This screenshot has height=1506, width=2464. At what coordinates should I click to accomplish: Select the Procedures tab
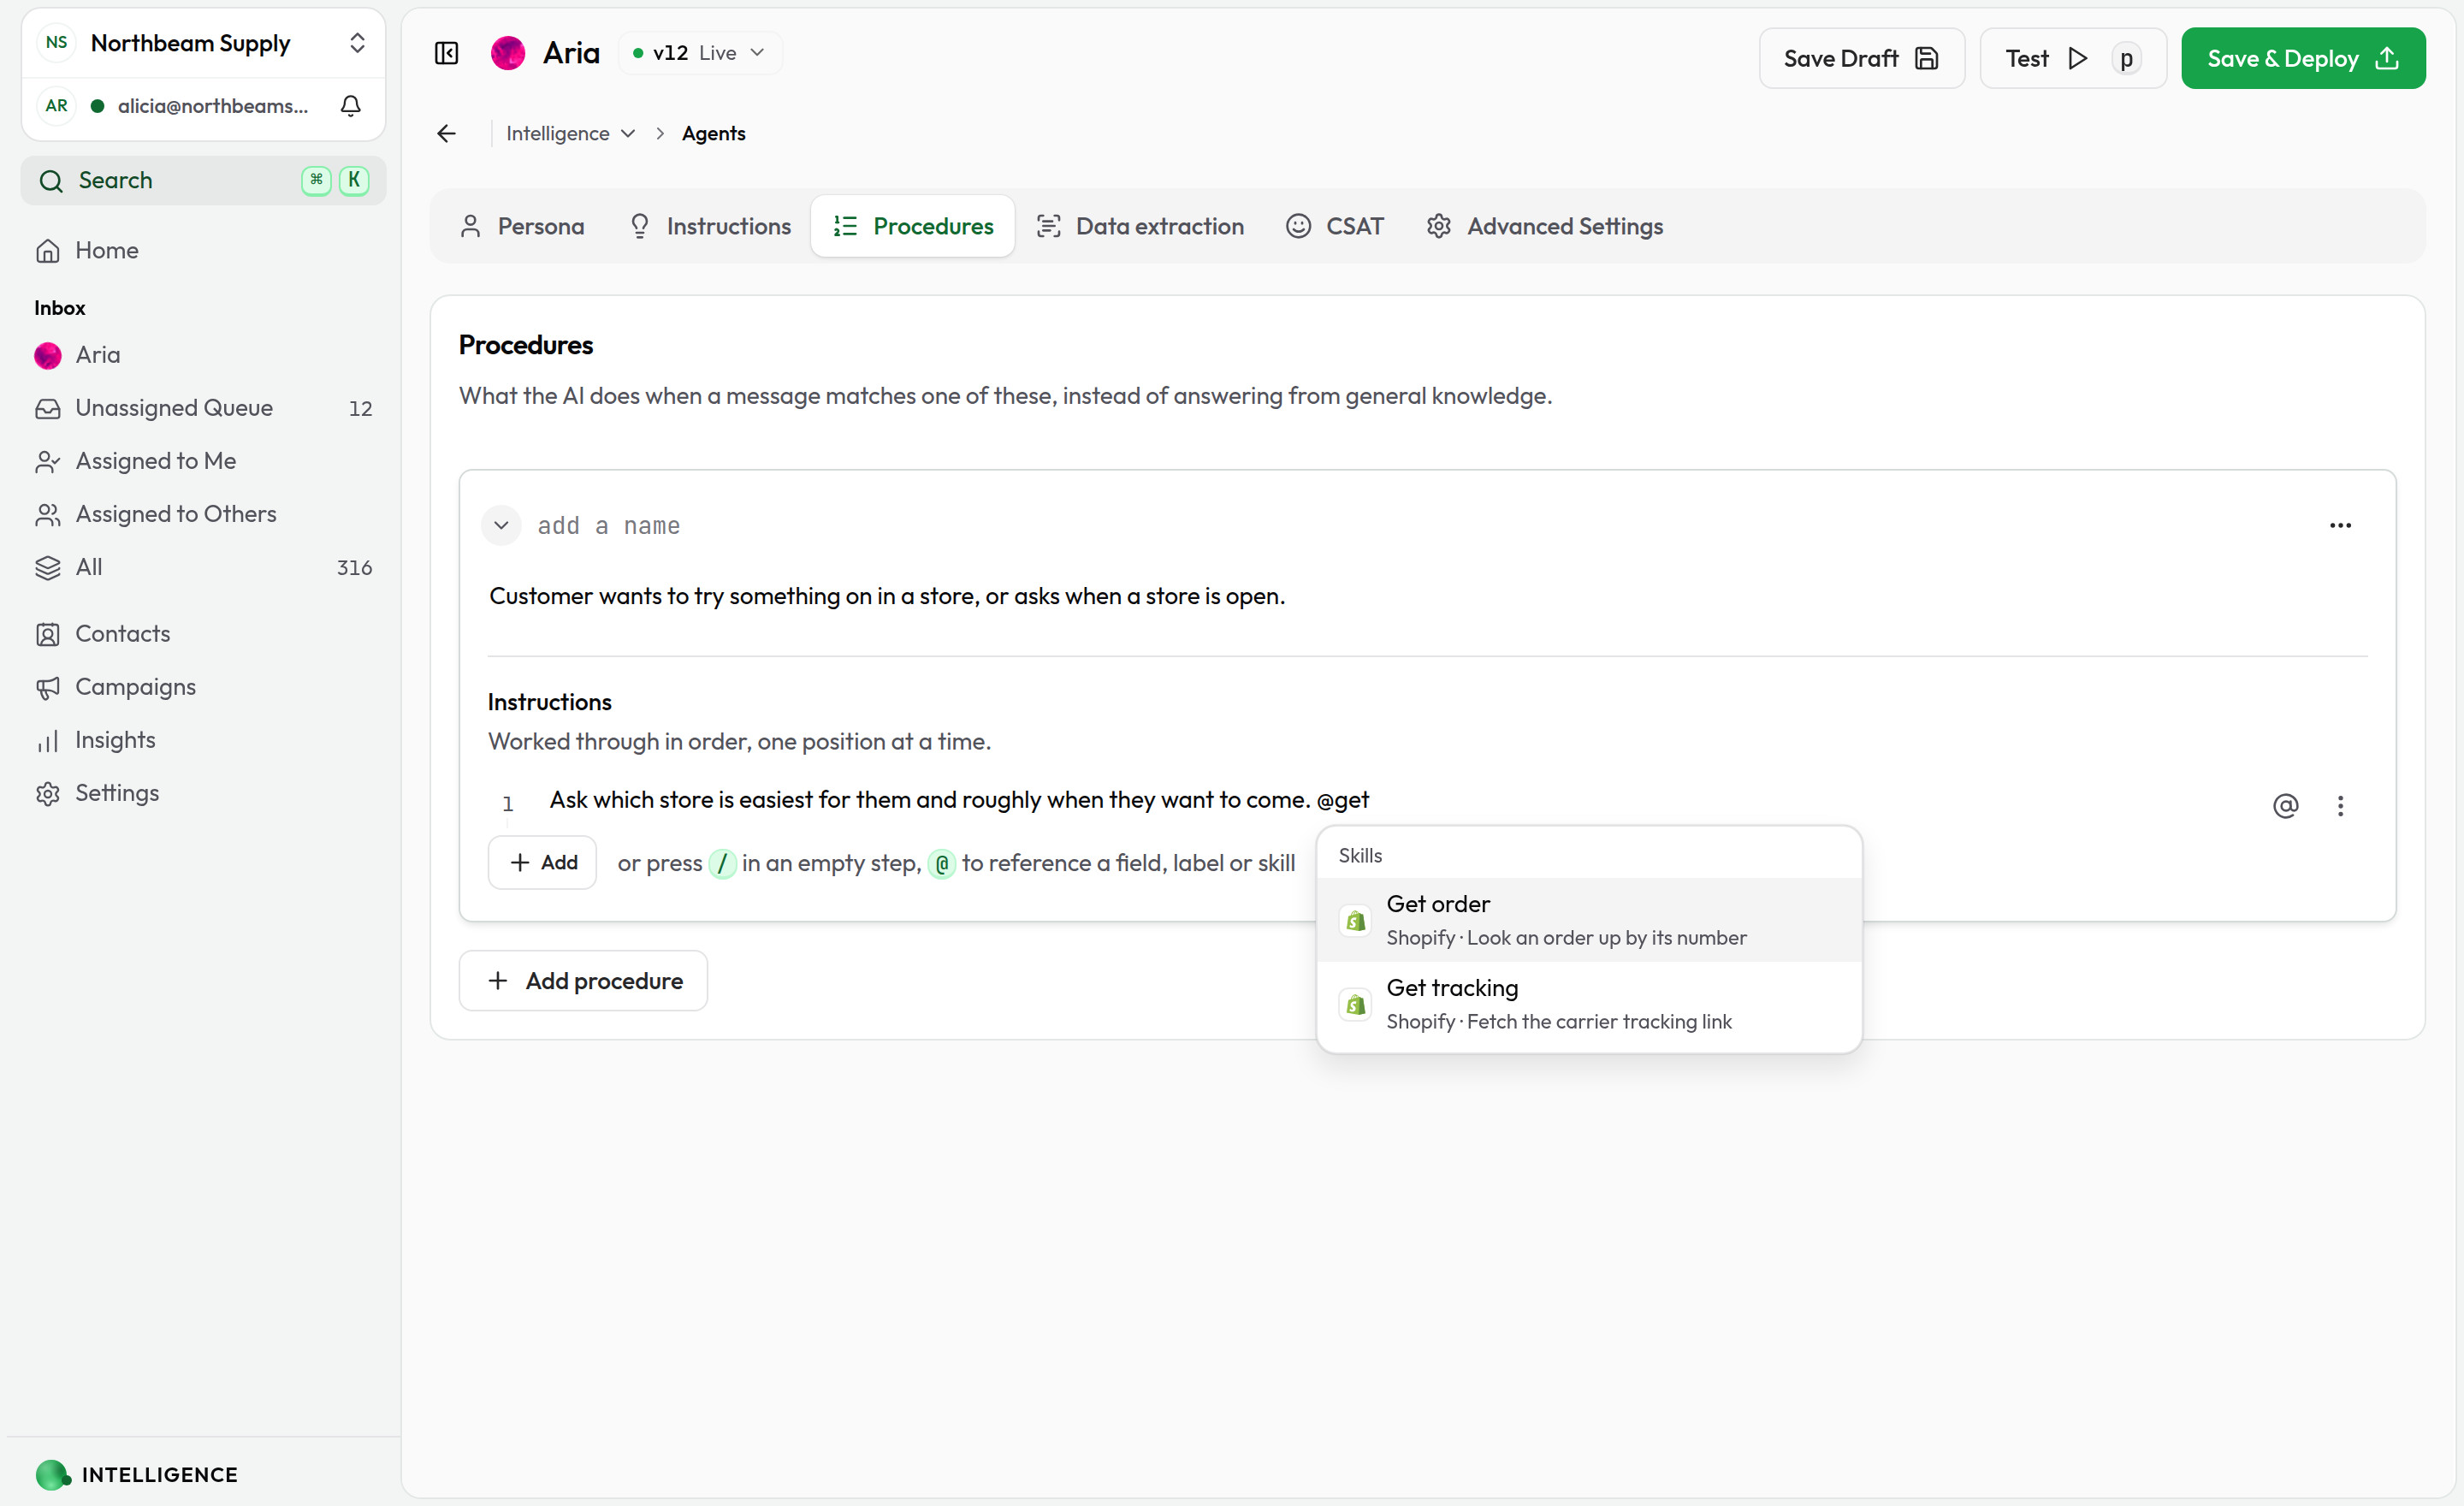pos(913,227)
